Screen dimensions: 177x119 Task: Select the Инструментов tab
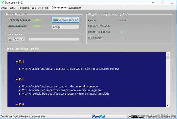tap(40, 8)
